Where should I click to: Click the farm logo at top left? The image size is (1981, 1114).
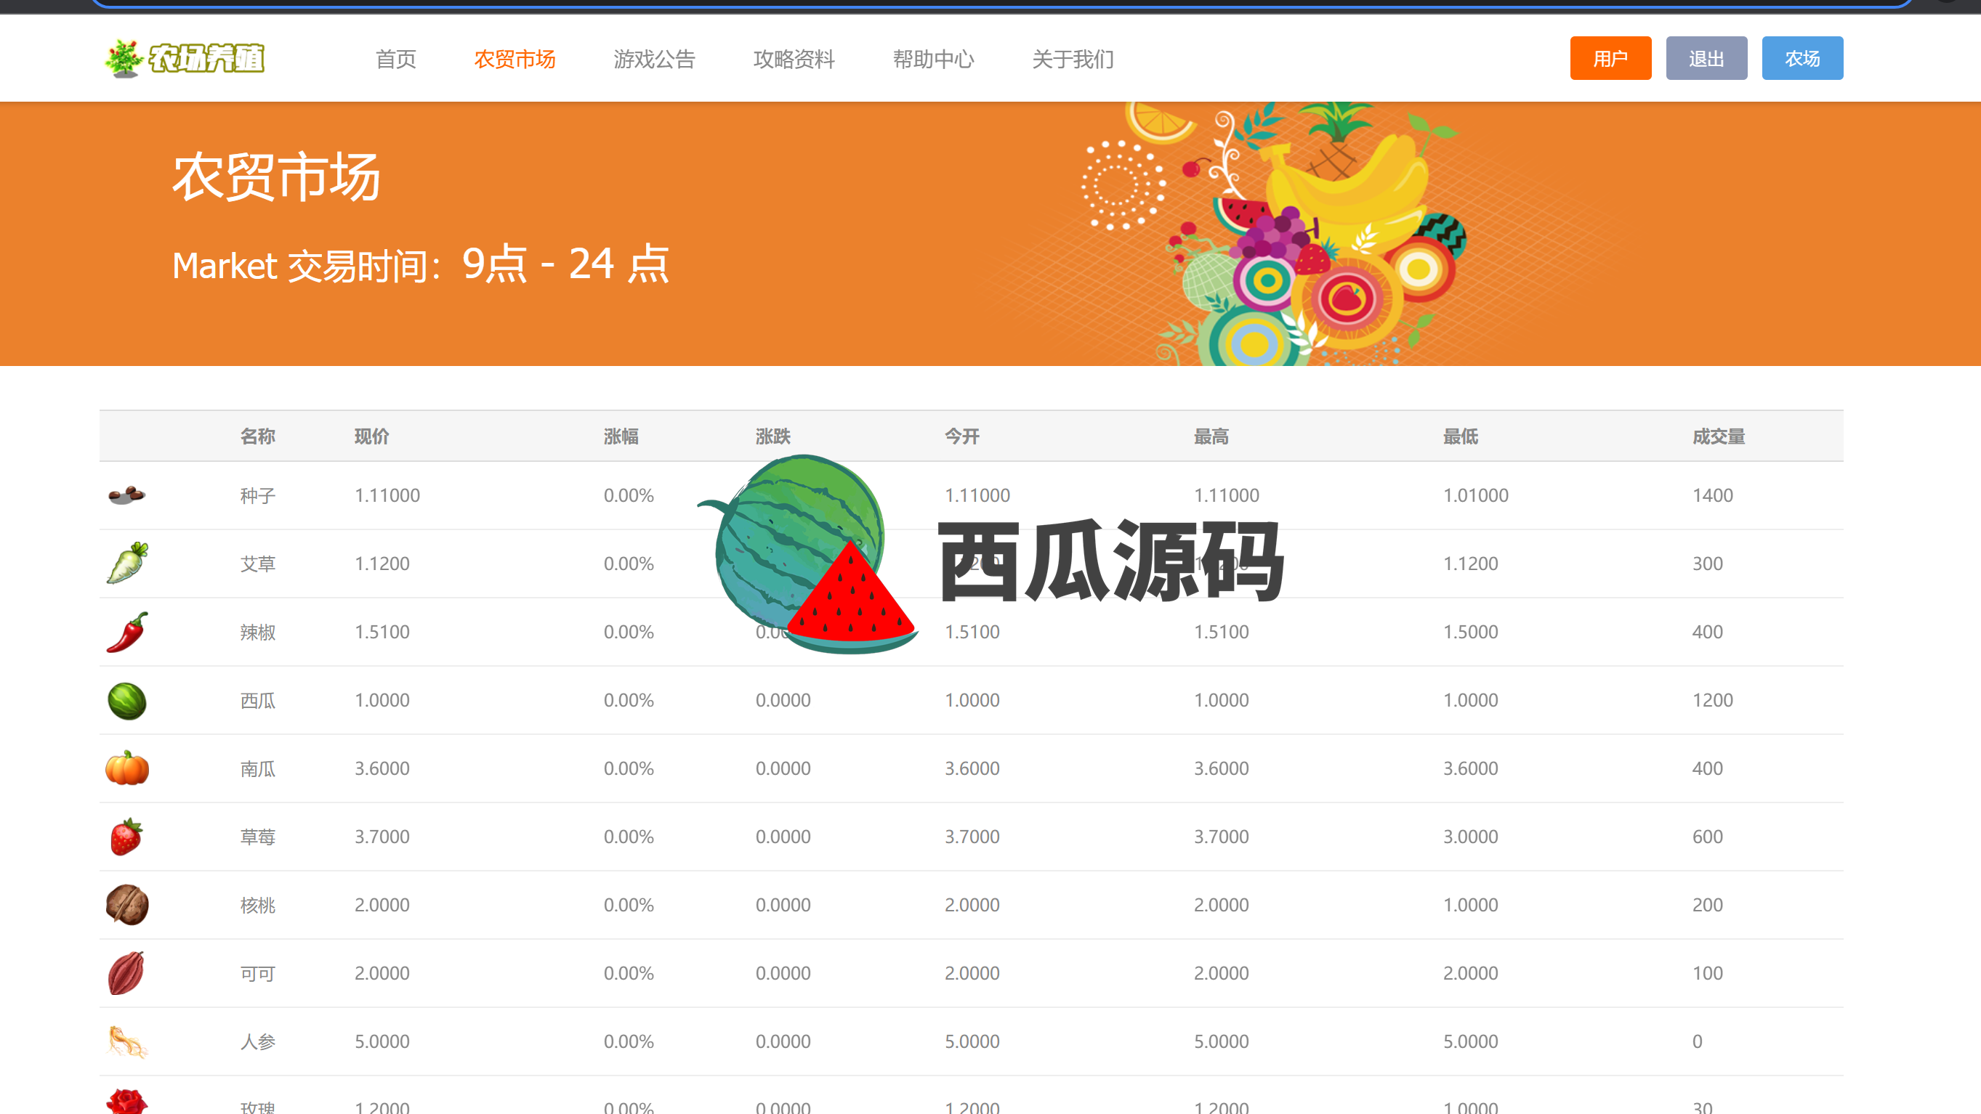185,58
